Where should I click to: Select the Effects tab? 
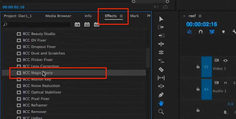[111, 16]
